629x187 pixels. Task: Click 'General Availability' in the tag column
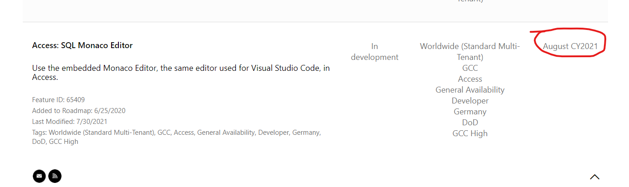tap(470, 90)
